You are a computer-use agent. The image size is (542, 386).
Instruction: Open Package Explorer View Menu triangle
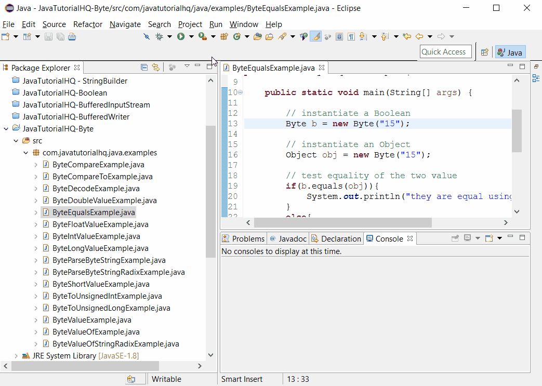[187, 65]
